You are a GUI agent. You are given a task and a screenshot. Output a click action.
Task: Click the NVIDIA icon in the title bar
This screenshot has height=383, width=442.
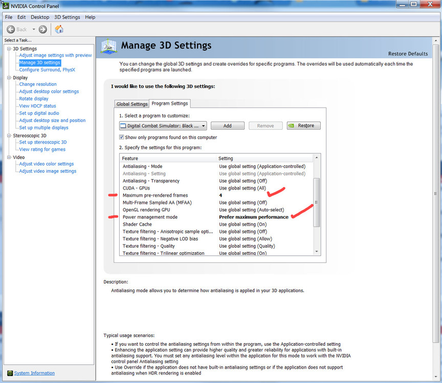[6, 6]
